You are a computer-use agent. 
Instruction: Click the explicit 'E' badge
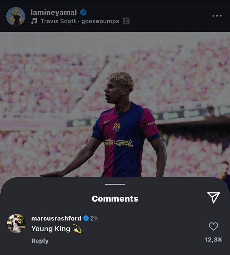[126, 21]
